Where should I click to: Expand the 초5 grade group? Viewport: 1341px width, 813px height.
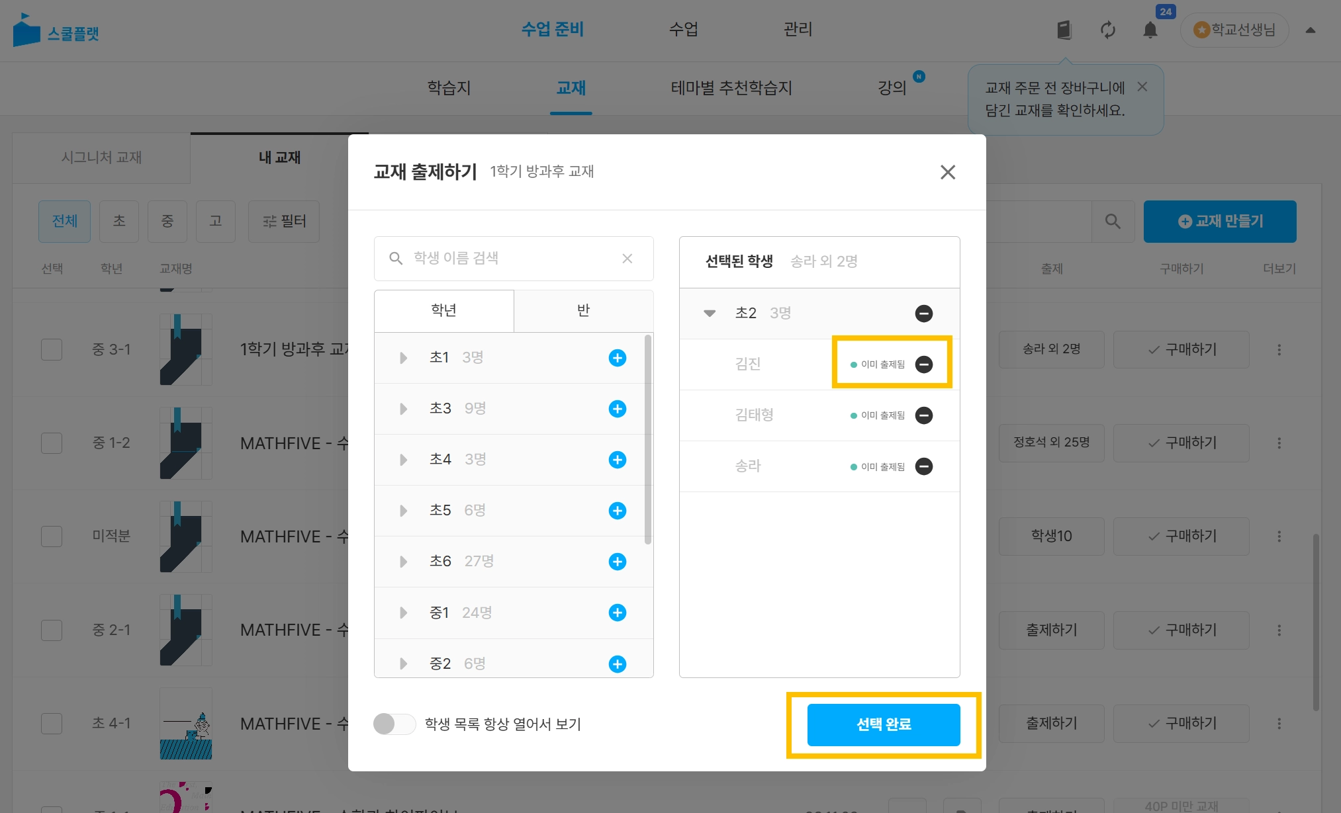tap(403, 511)
